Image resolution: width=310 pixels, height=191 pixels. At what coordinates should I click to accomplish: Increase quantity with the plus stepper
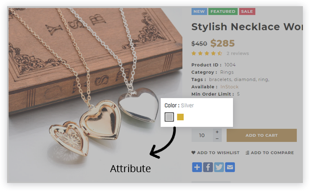point(217,132)
